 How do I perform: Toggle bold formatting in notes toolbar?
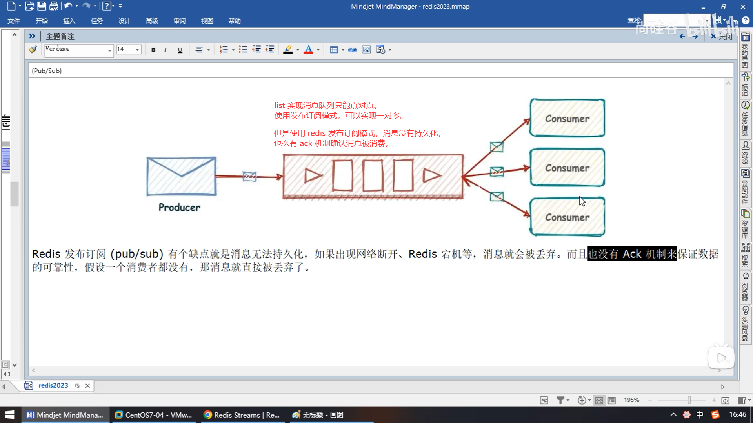coord(153,50)
